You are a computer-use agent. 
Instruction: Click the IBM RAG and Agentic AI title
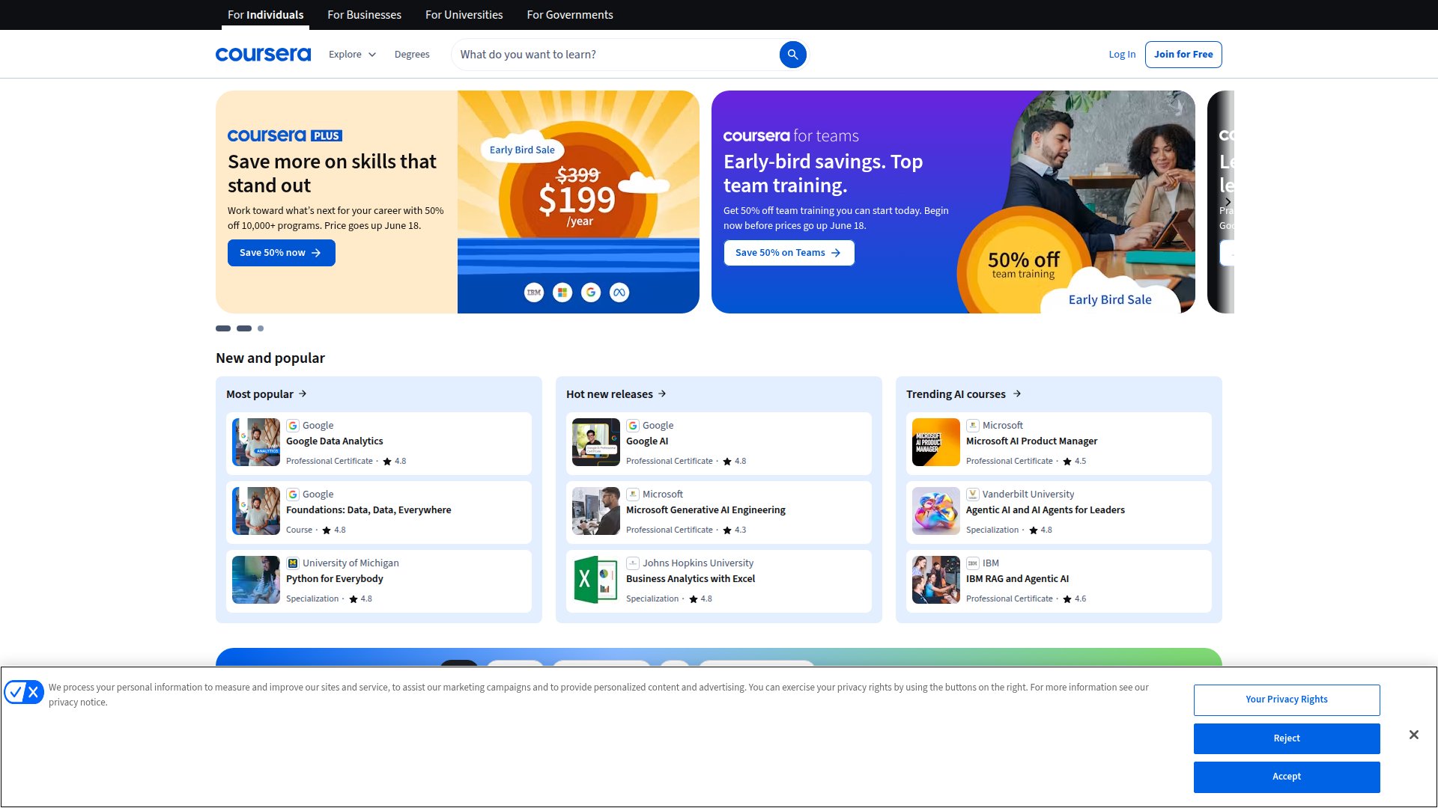[x=1017, y=579]
